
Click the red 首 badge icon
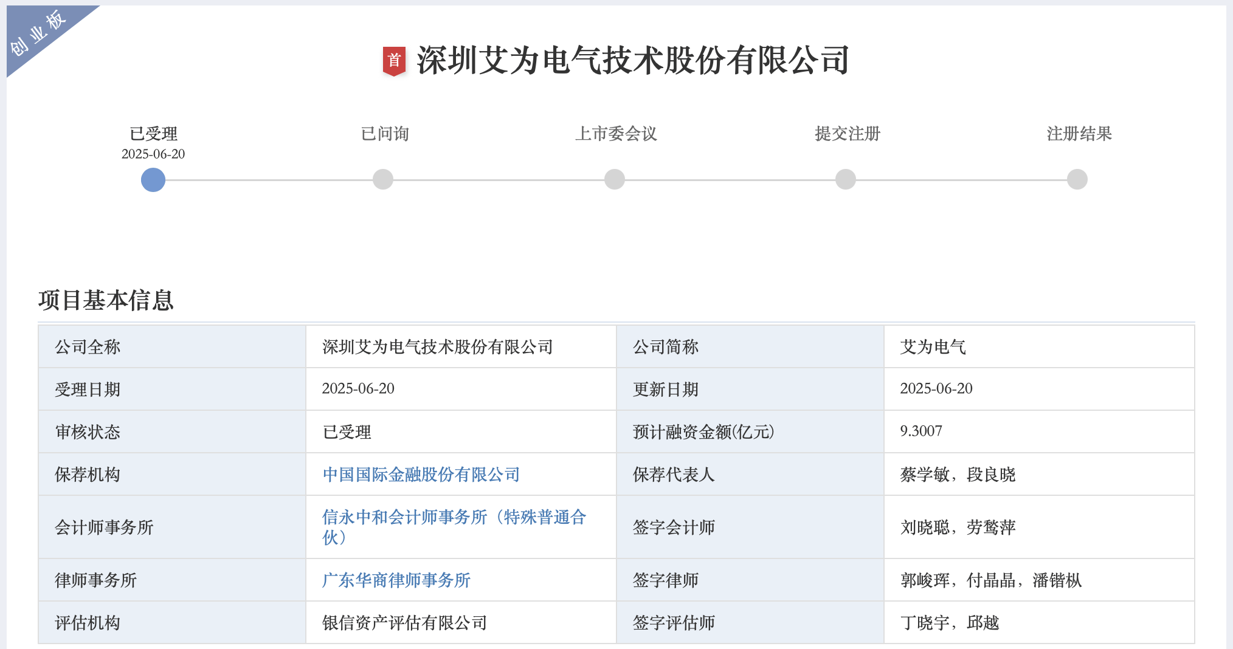point(394,61)
